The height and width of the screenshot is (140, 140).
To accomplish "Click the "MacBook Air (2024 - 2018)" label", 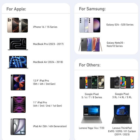I will tap(48, 62).
